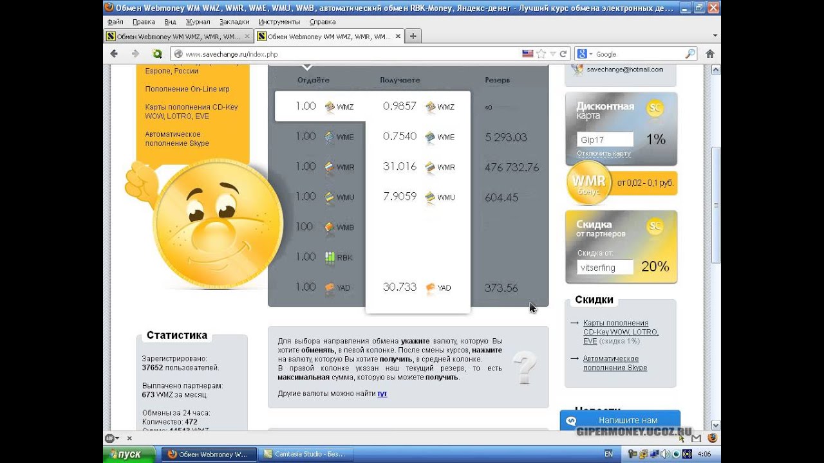Open the Файл menu

click(x=115, y=21)
